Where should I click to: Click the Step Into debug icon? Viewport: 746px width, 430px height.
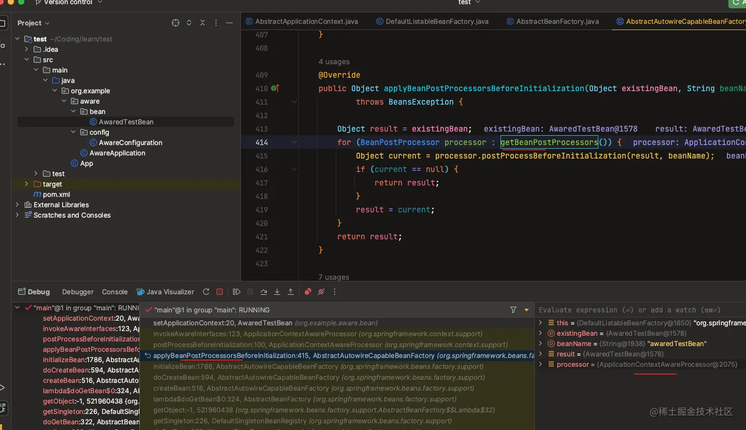tap(277, 292)
